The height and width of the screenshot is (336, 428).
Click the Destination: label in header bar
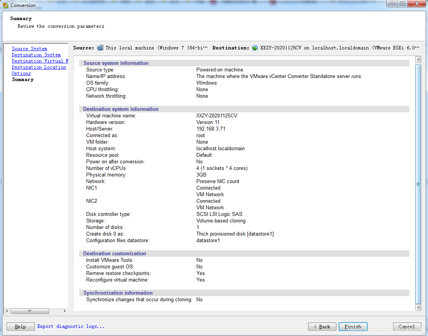[231, 48]
